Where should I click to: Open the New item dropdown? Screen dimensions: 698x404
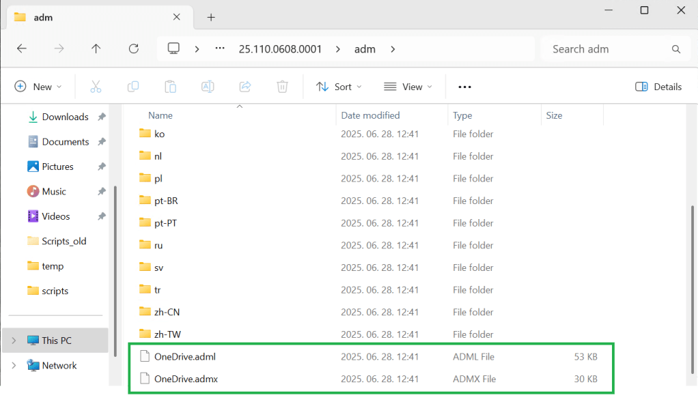pos(38,87)
